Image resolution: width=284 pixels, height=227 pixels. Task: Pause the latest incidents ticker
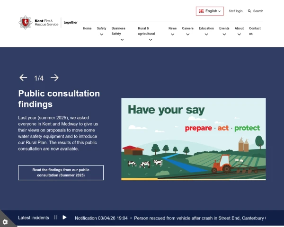pos(55,218)
